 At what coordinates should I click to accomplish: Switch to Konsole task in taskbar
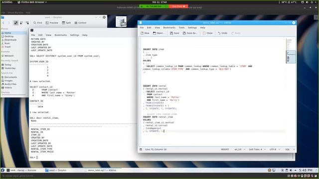(21, 170)
